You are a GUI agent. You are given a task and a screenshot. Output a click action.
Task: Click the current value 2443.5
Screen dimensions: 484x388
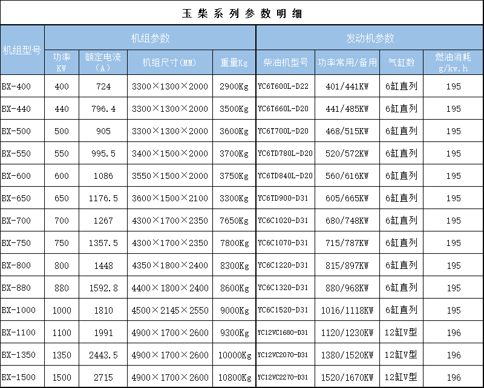(103, 355)
